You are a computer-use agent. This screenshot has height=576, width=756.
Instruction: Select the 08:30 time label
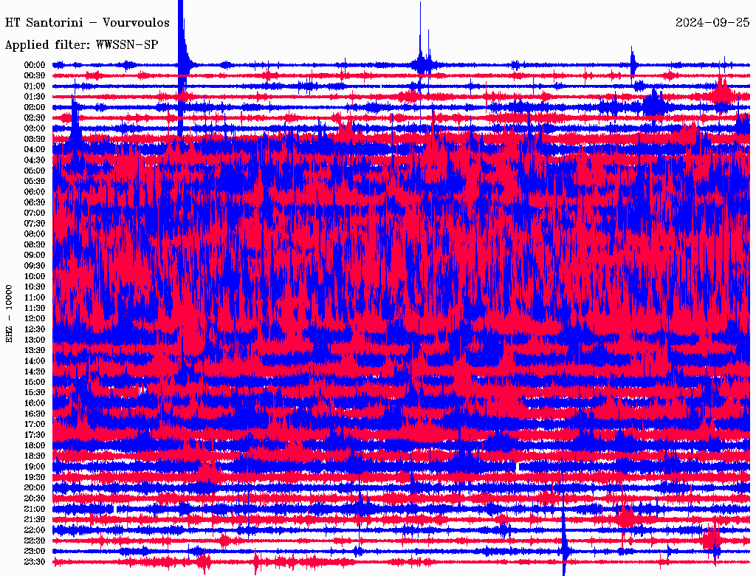(35, 244)
